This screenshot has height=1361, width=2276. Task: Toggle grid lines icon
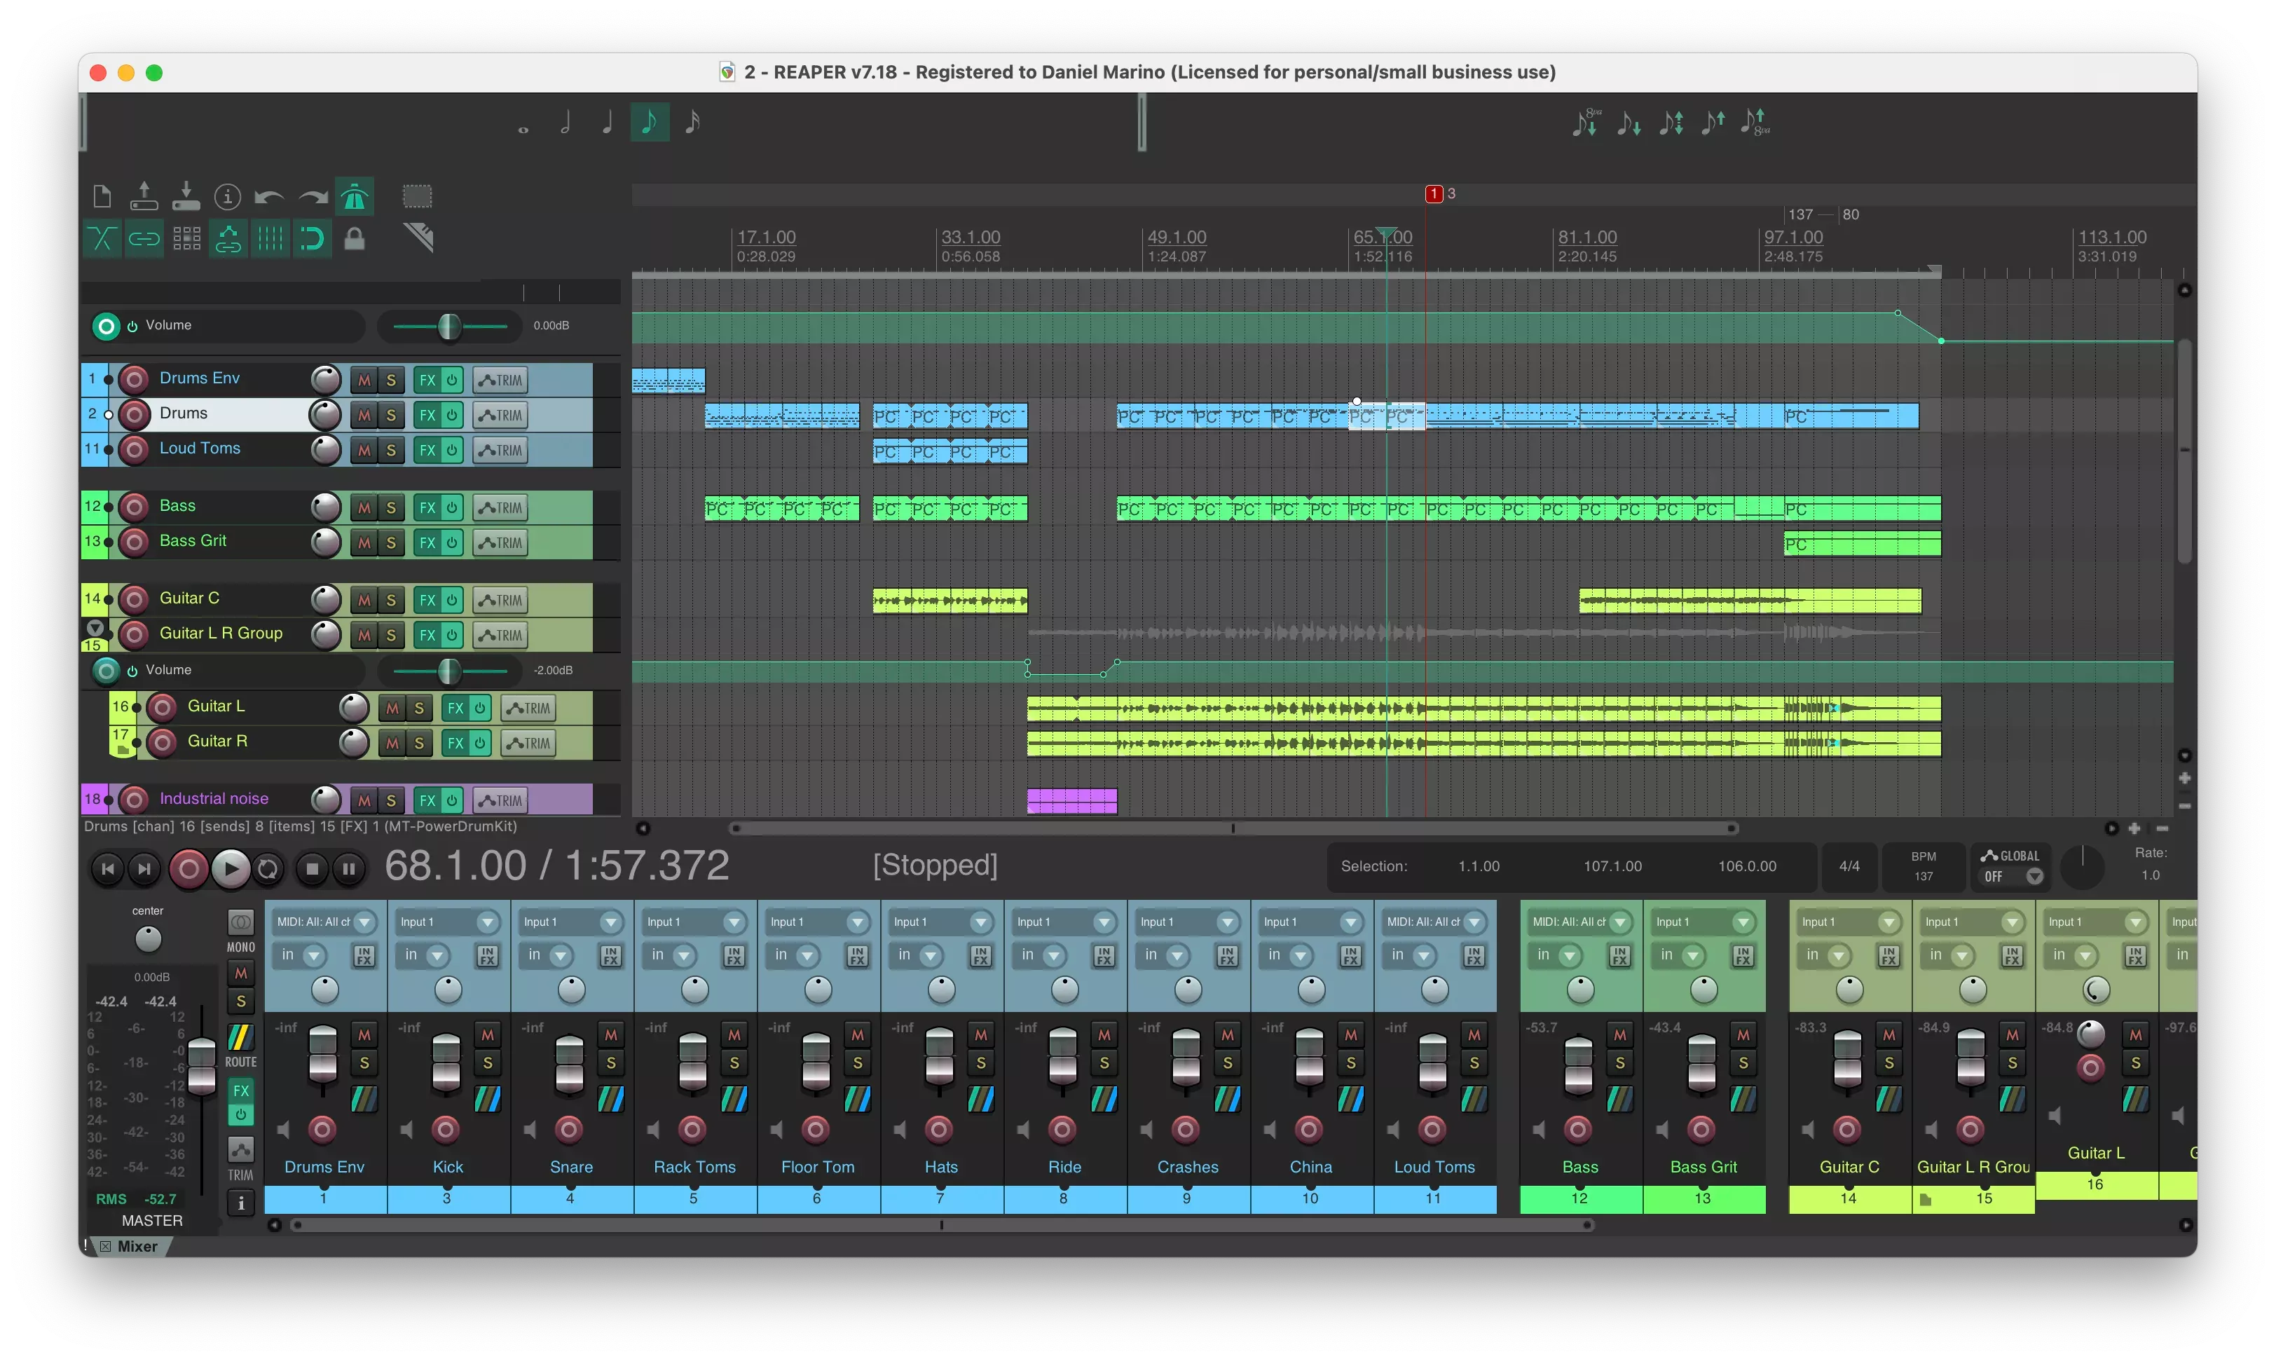pos(270,240)
